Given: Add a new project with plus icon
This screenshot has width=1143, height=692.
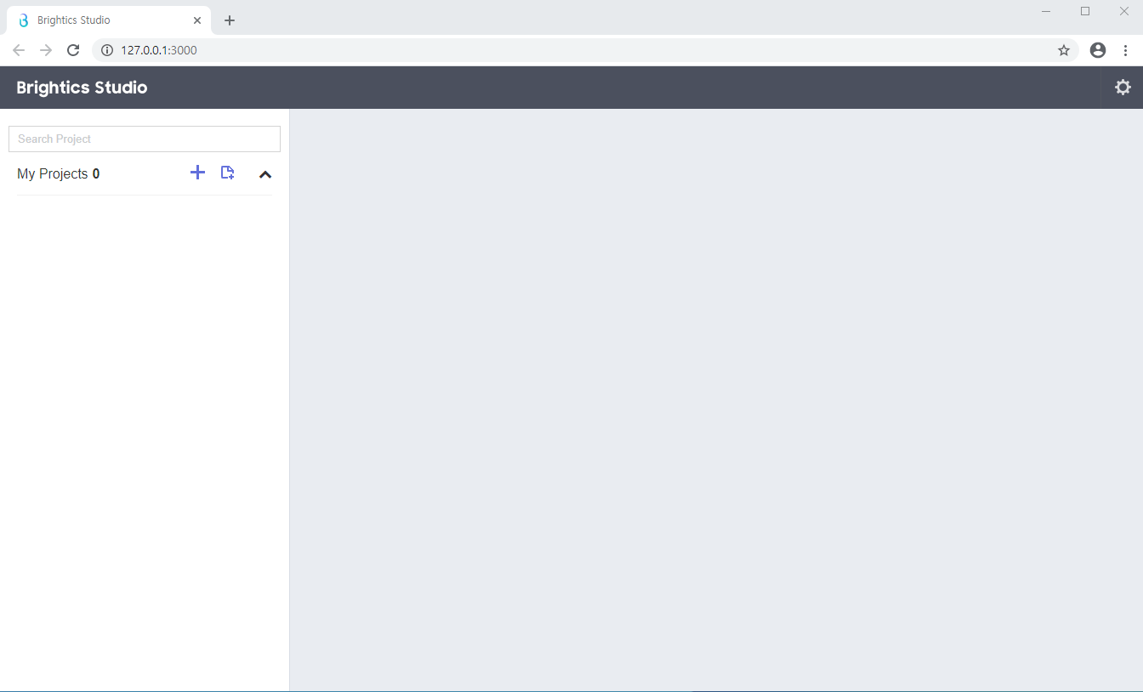Looking at the screenshot, I should (197, 173).
